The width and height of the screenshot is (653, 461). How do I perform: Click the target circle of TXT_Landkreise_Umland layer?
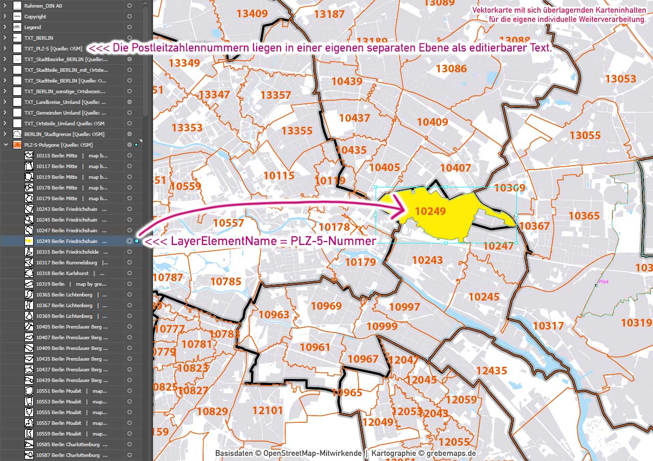click(130, 102)
